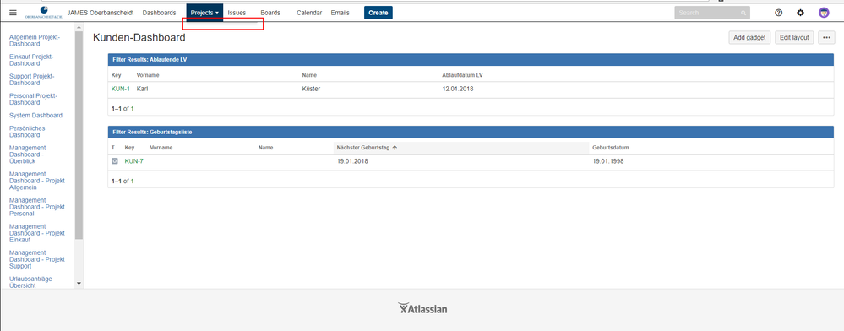Open the hamburger sidebar menu icon
Screen dimensions: 844x331
(13, 13)
